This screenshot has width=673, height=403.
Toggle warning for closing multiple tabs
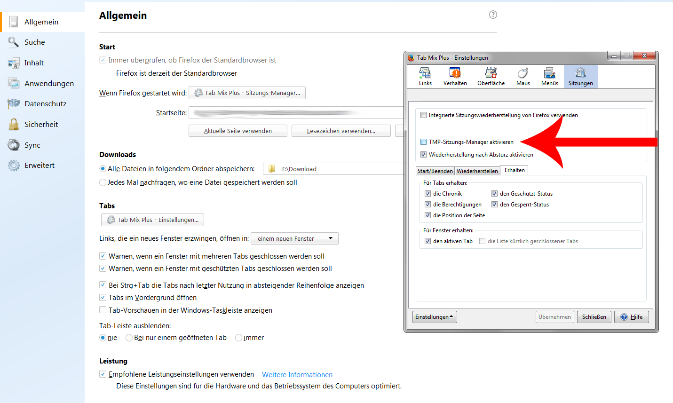[x=103, y=256]
